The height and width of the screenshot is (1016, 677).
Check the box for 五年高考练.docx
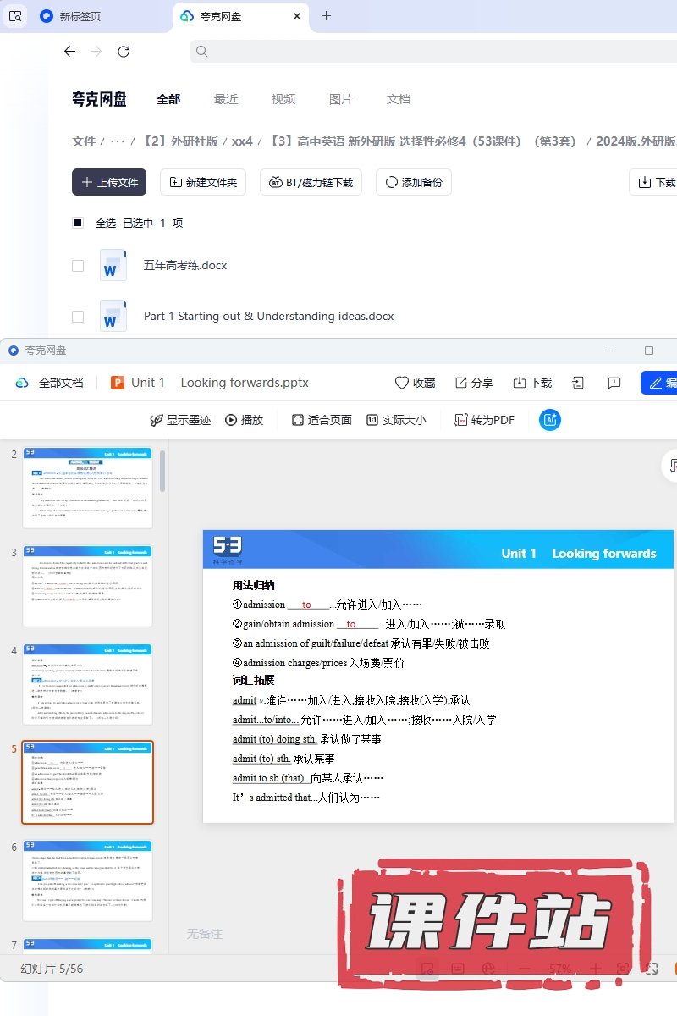coord(78,265)
